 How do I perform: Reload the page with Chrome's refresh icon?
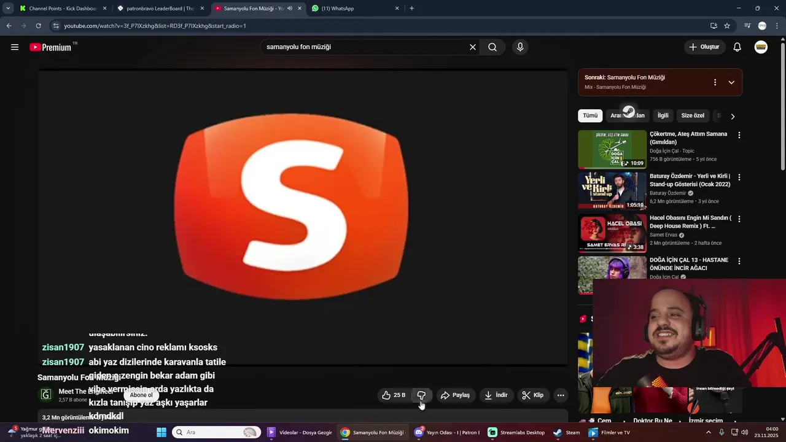(x=38, y=26)
